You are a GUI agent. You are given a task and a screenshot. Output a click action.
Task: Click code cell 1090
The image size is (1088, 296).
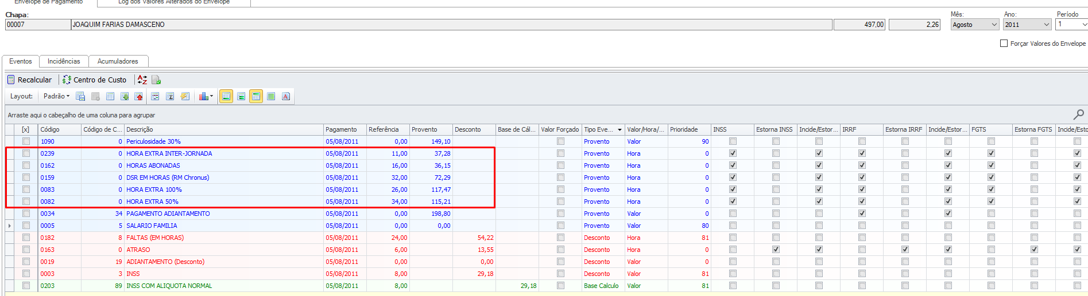tap(60, 141)
